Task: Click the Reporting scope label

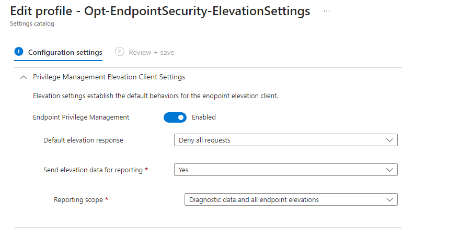Action: point(78,199)
